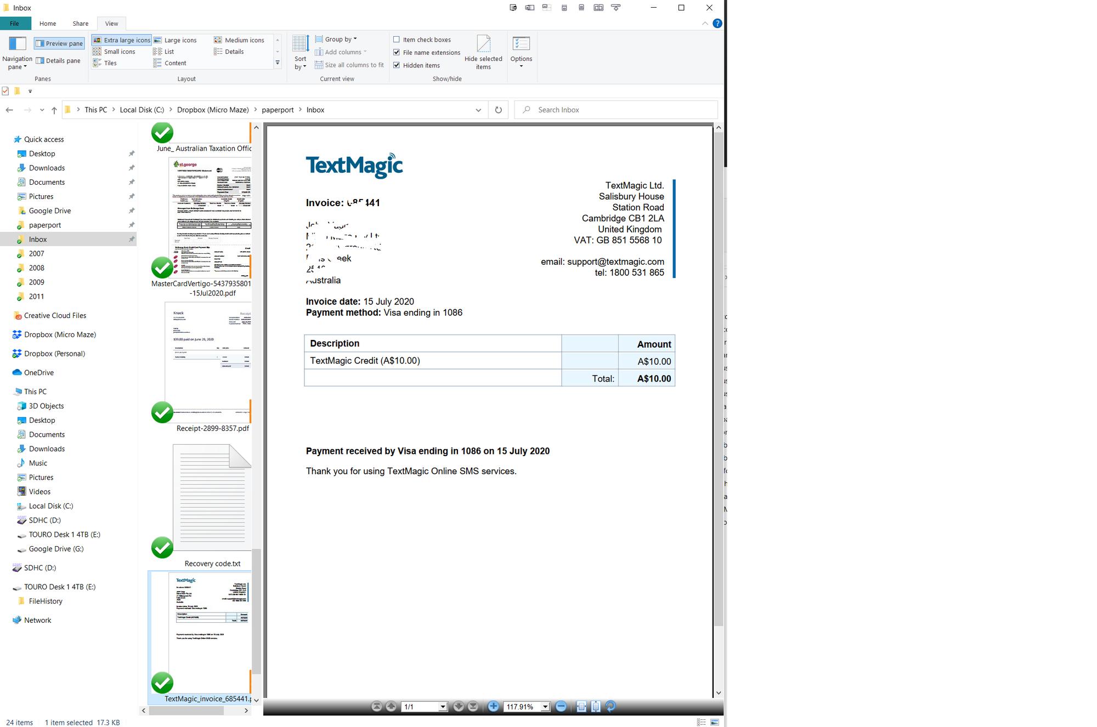Open the Sort by menu

click(x=301, y=53)
